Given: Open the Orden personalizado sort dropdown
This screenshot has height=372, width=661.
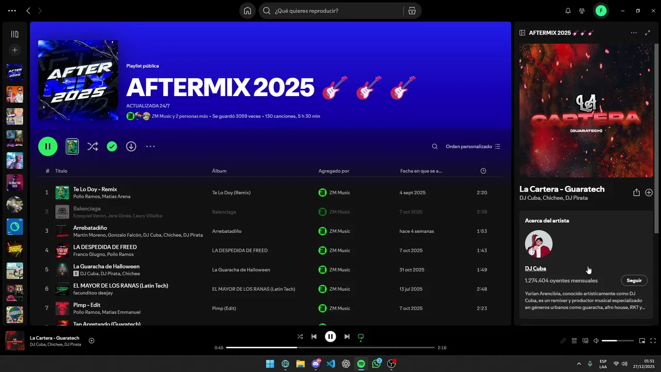Looking at the screenshot, I should coord(473,147).
